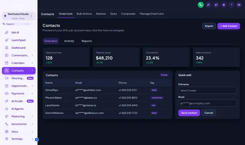The width and height of the screenshot is (245, 145).
Task: Click the location pin icon beside Northwind Studio
Action: [x=5, y=16]
